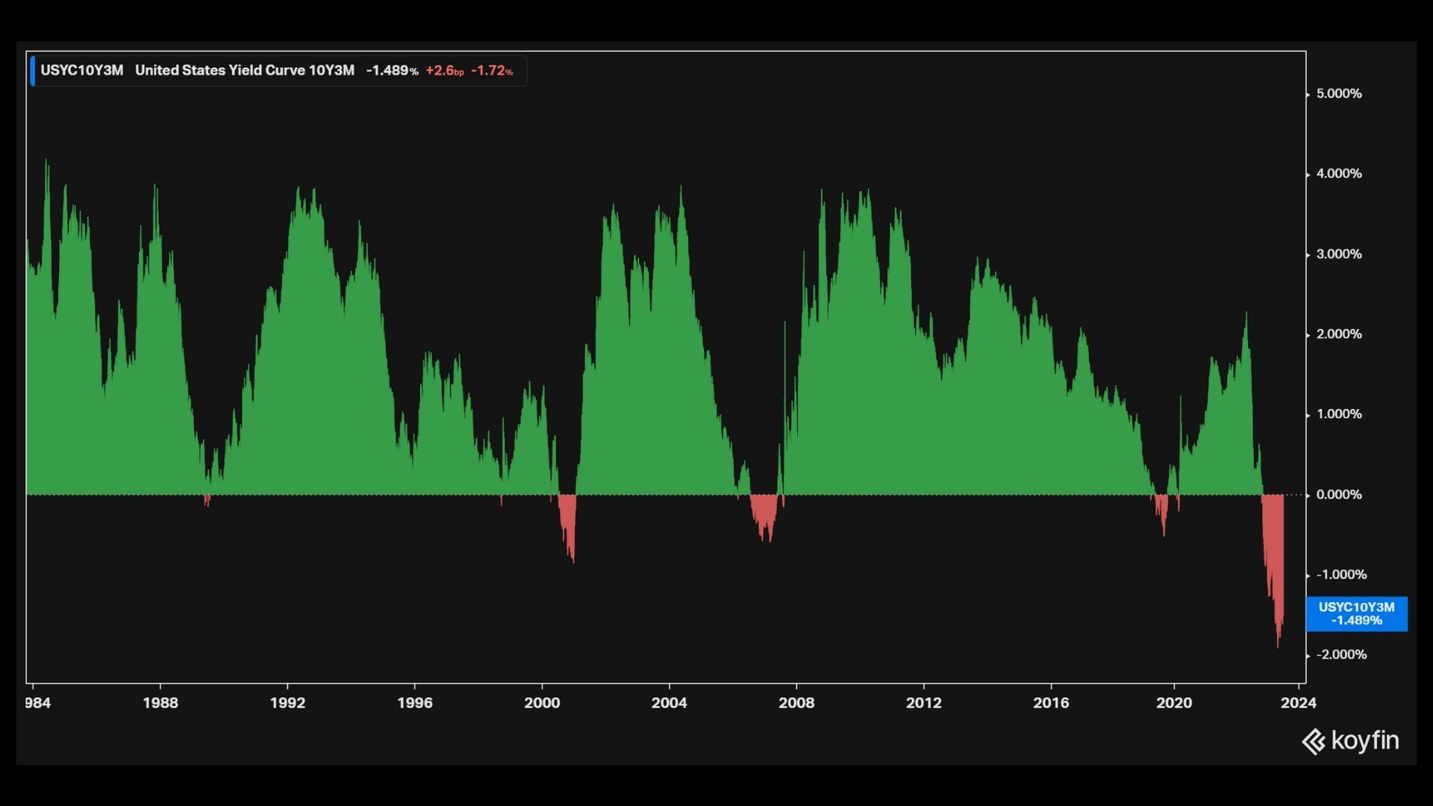Viewport: 1433px width, 806px height.
Task: Click the 2024 marker on time axis
Action: click(x=1298, y=703)
